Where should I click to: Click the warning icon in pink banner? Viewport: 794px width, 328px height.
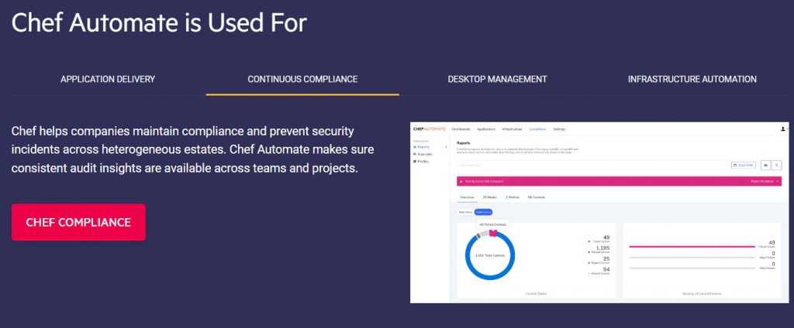461,181
